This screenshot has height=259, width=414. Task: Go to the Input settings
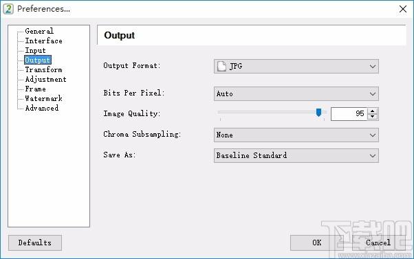point(35,50)
